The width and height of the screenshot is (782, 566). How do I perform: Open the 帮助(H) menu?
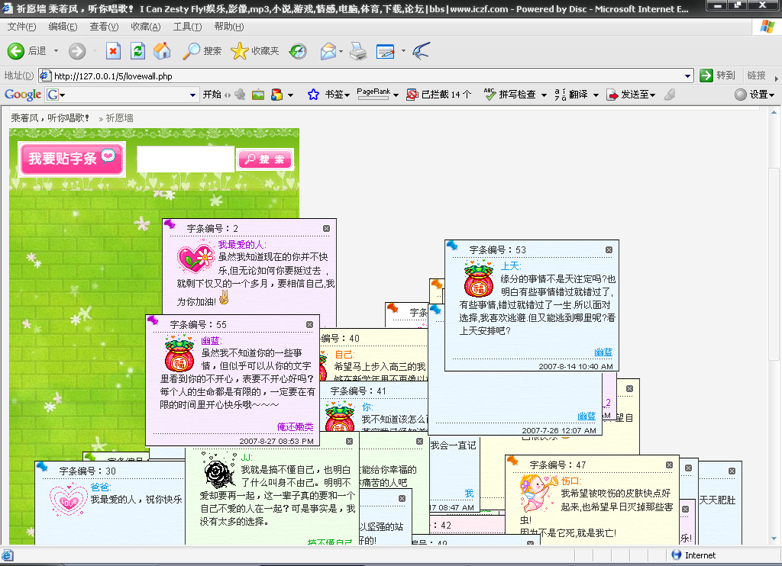click(229, 27)
